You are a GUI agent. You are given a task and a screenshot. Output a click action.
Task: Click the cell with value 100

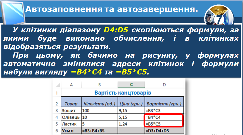99,110
